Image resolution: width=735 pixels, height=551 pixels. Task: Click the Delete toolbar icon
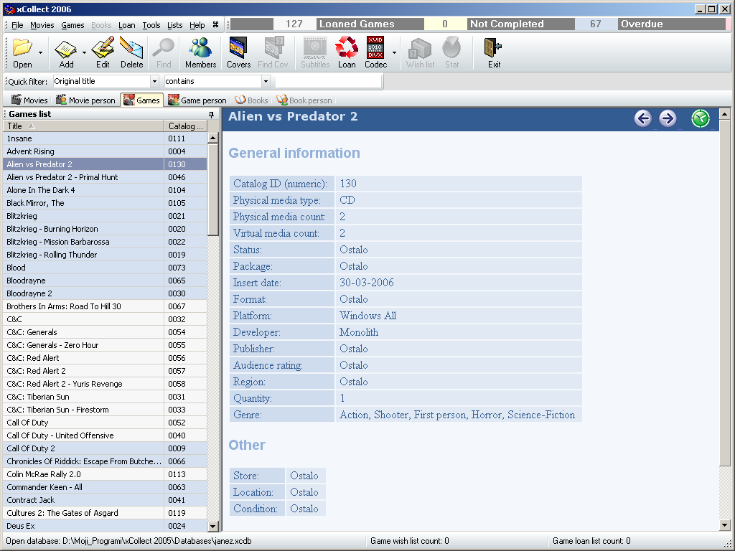[131, 52]
